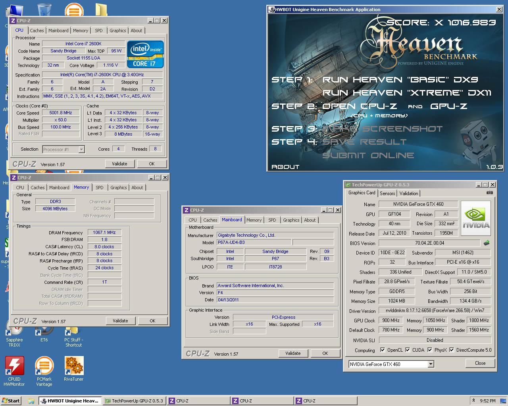Click memory Size 4096 MBytes value
Image resolution: width=508 pixels, height=406 pixels.
[55, 209]
